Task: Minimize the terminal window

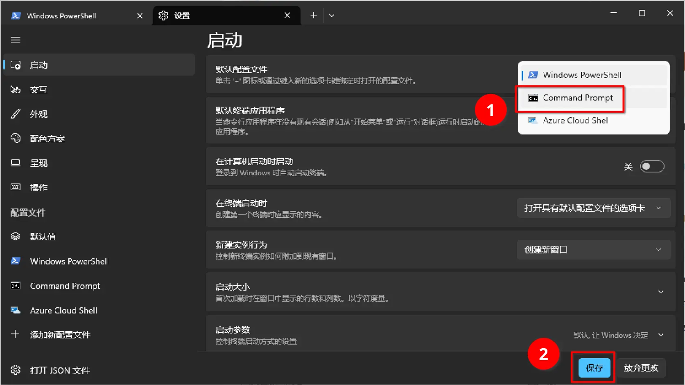Action: pyautogui.click(x=613, y=13)
